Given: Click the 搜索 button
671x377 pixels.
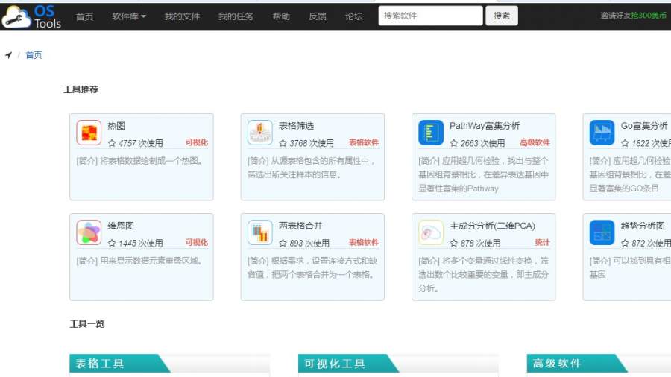Looking at the screenshot, I should pyautogui.click(x=502, y=16).
